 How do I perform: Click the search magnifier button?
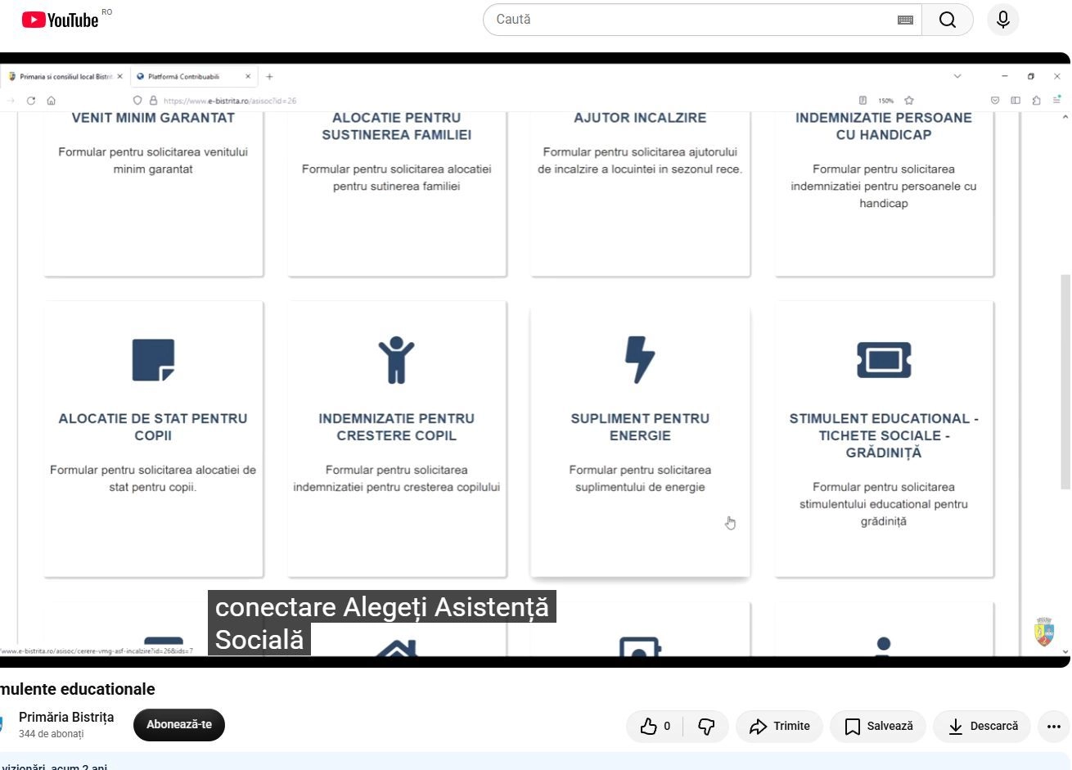(x=948, y=20)
